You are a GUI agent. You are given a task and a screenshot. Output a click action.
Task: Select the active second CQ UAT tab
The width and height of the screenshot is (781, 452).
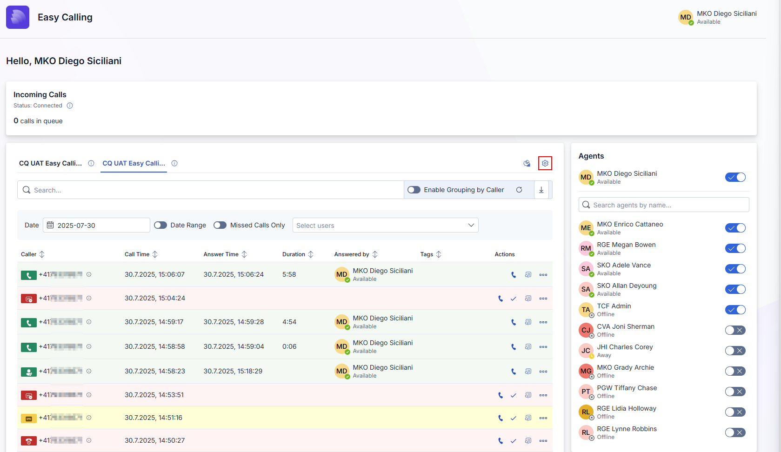tap(134, 163)
